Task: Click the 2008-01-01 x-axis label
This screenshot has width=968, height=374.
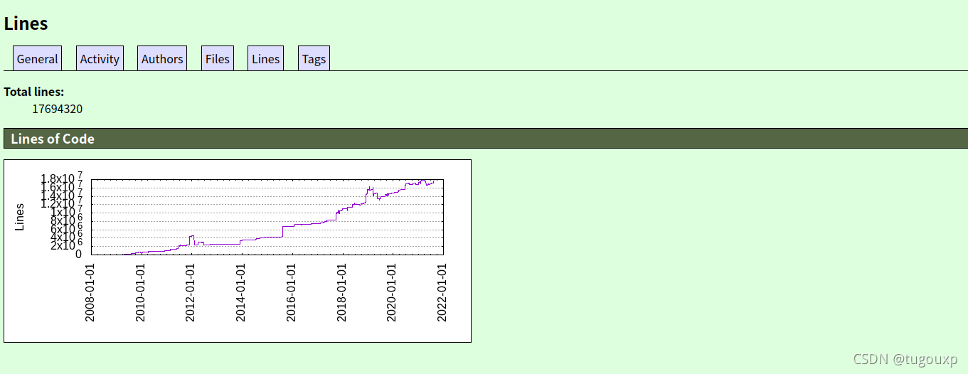Action: (x=90, y=292)
